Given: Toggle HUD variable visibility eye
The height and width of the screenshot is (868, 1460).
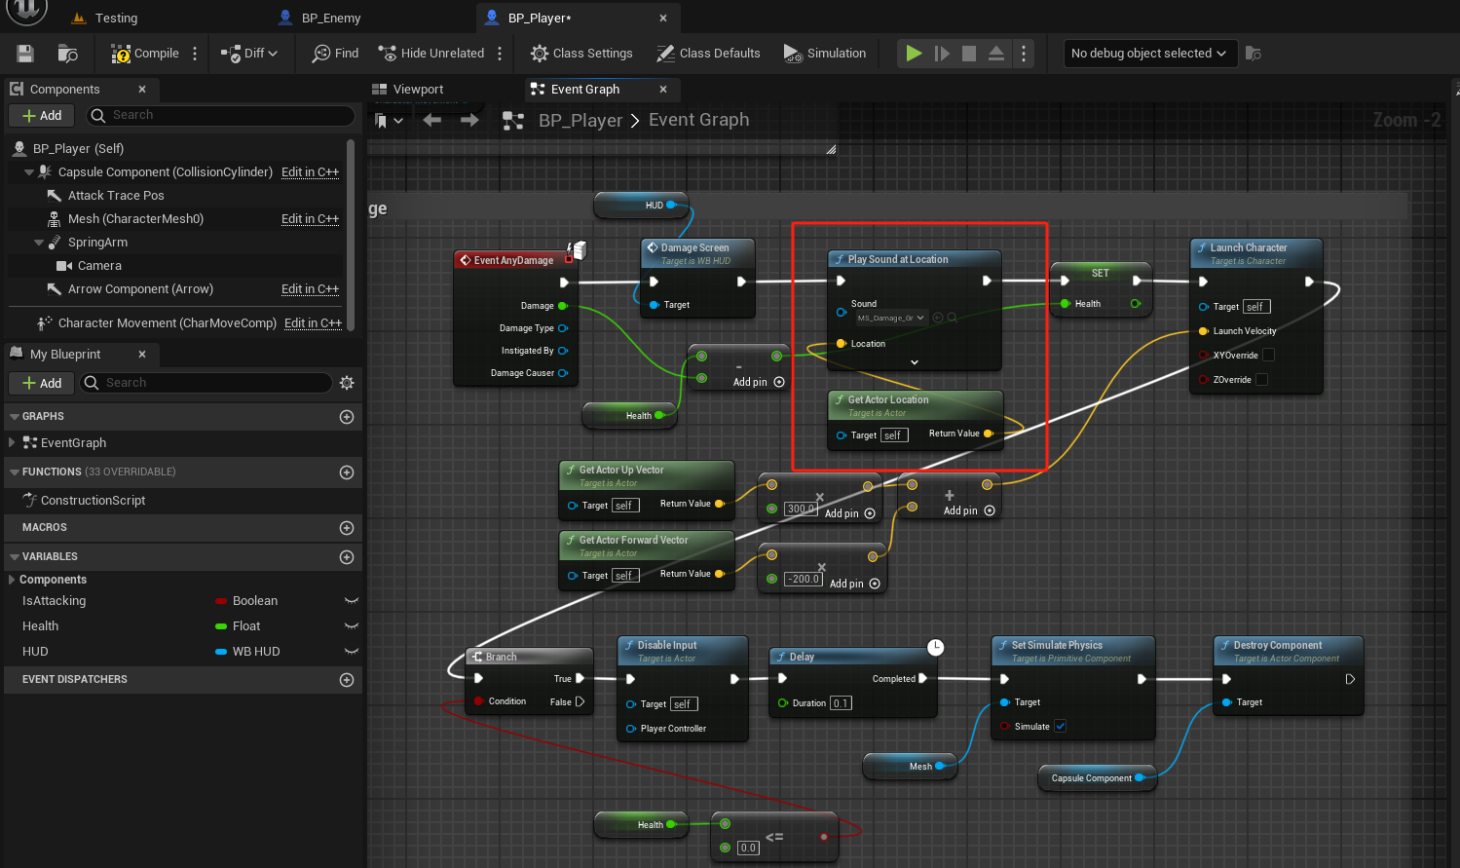Looking at the screenshot, I should [352, 652].
